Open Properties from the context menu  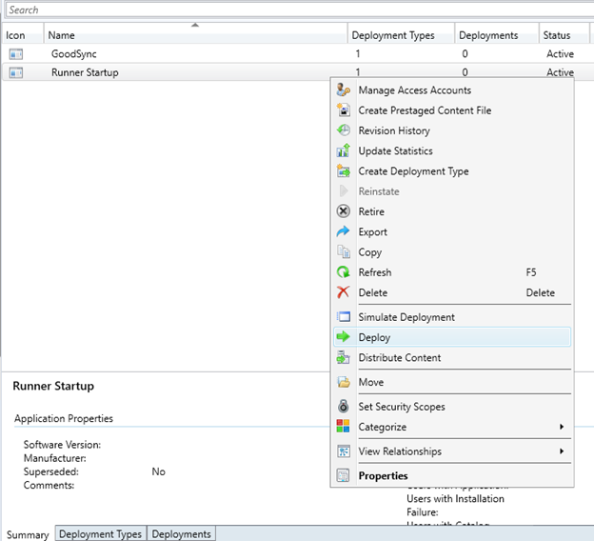383,476
